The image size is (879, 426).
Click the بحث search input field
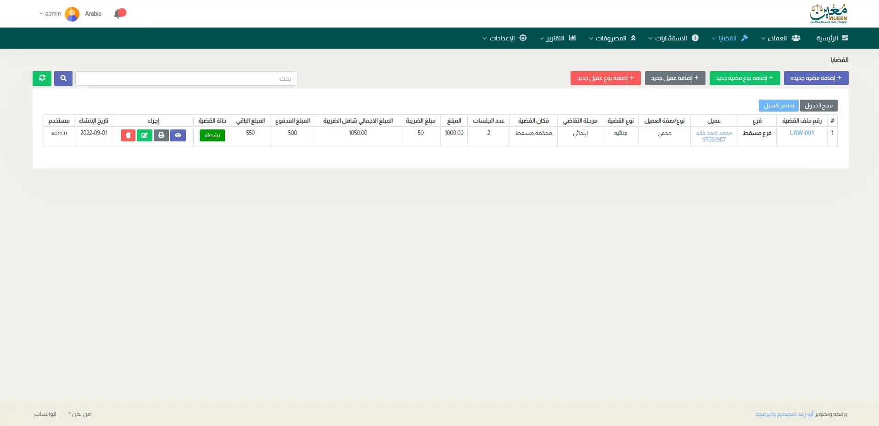[x=186, y=78]
